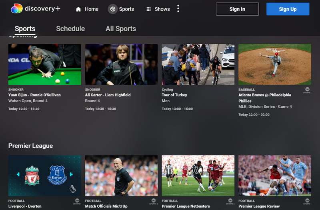Click Premier League Netbusters title
The image size is (320, 210).
[186, 206]
